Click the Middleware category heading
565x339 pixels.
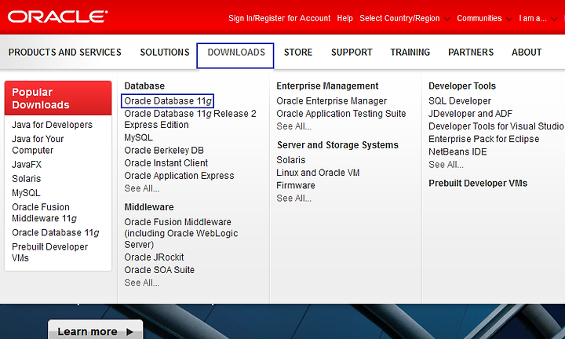[149, 207]
